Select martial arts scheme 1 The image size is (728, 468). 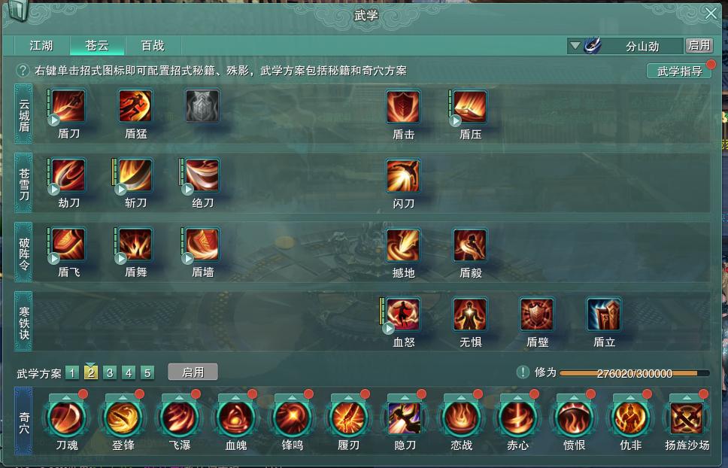[x=72, y=373]
